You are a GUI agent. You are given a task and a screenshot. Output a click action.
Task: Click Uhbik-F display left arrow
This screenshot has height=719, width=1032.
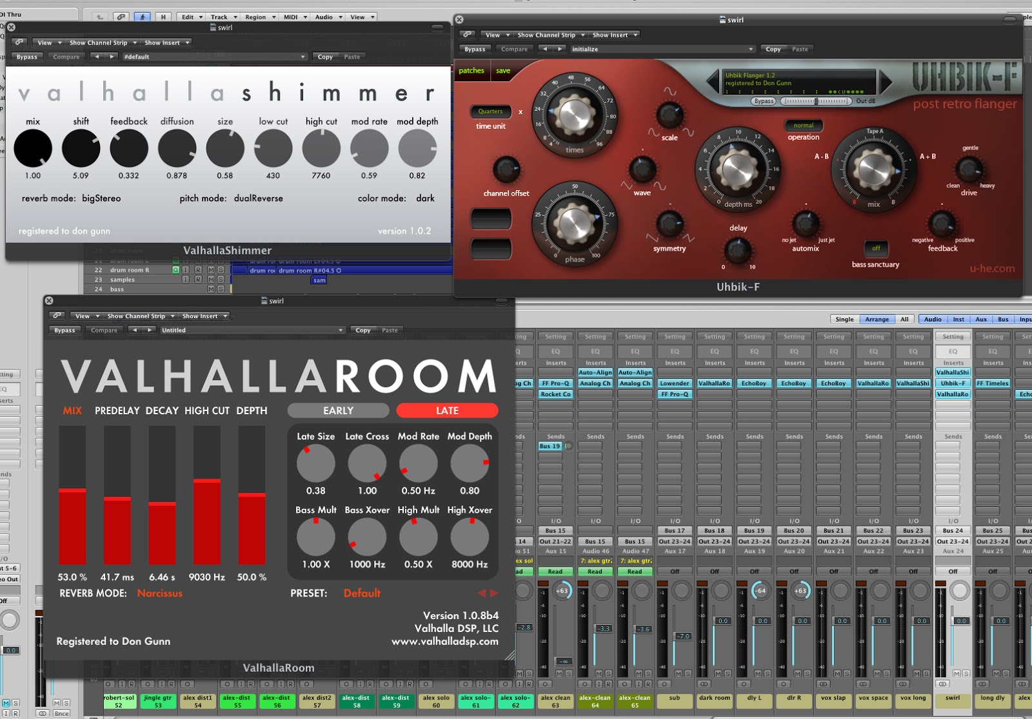(713, 82)
